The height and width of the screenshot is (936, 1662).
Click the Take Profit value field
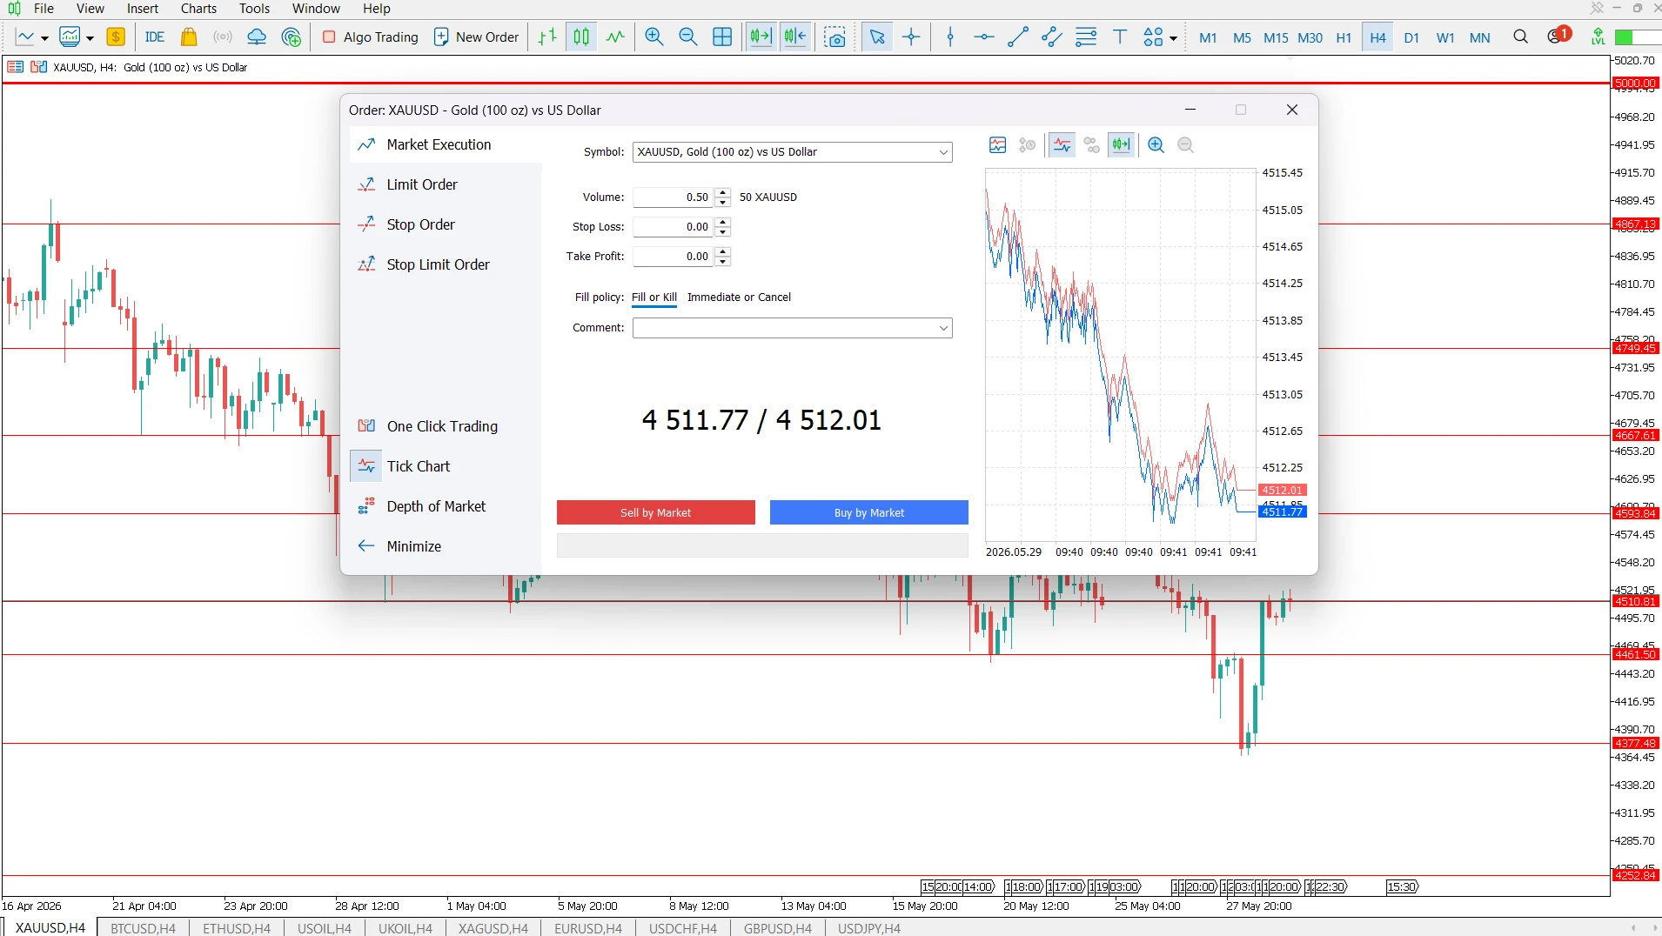tap(674, 257)
